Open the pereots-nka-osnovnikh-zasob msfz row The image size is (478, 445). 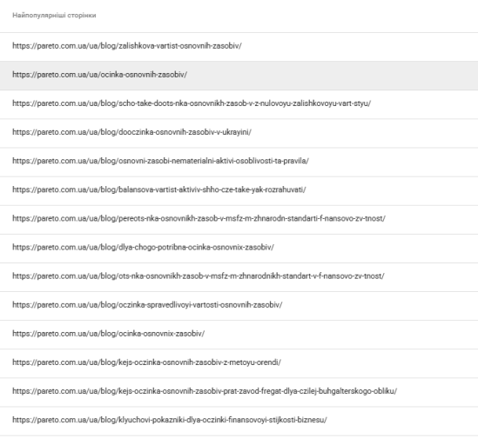coord(239,219)
